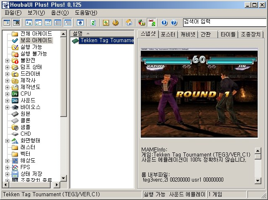Click the blue SND sound icon

(15, 101)
